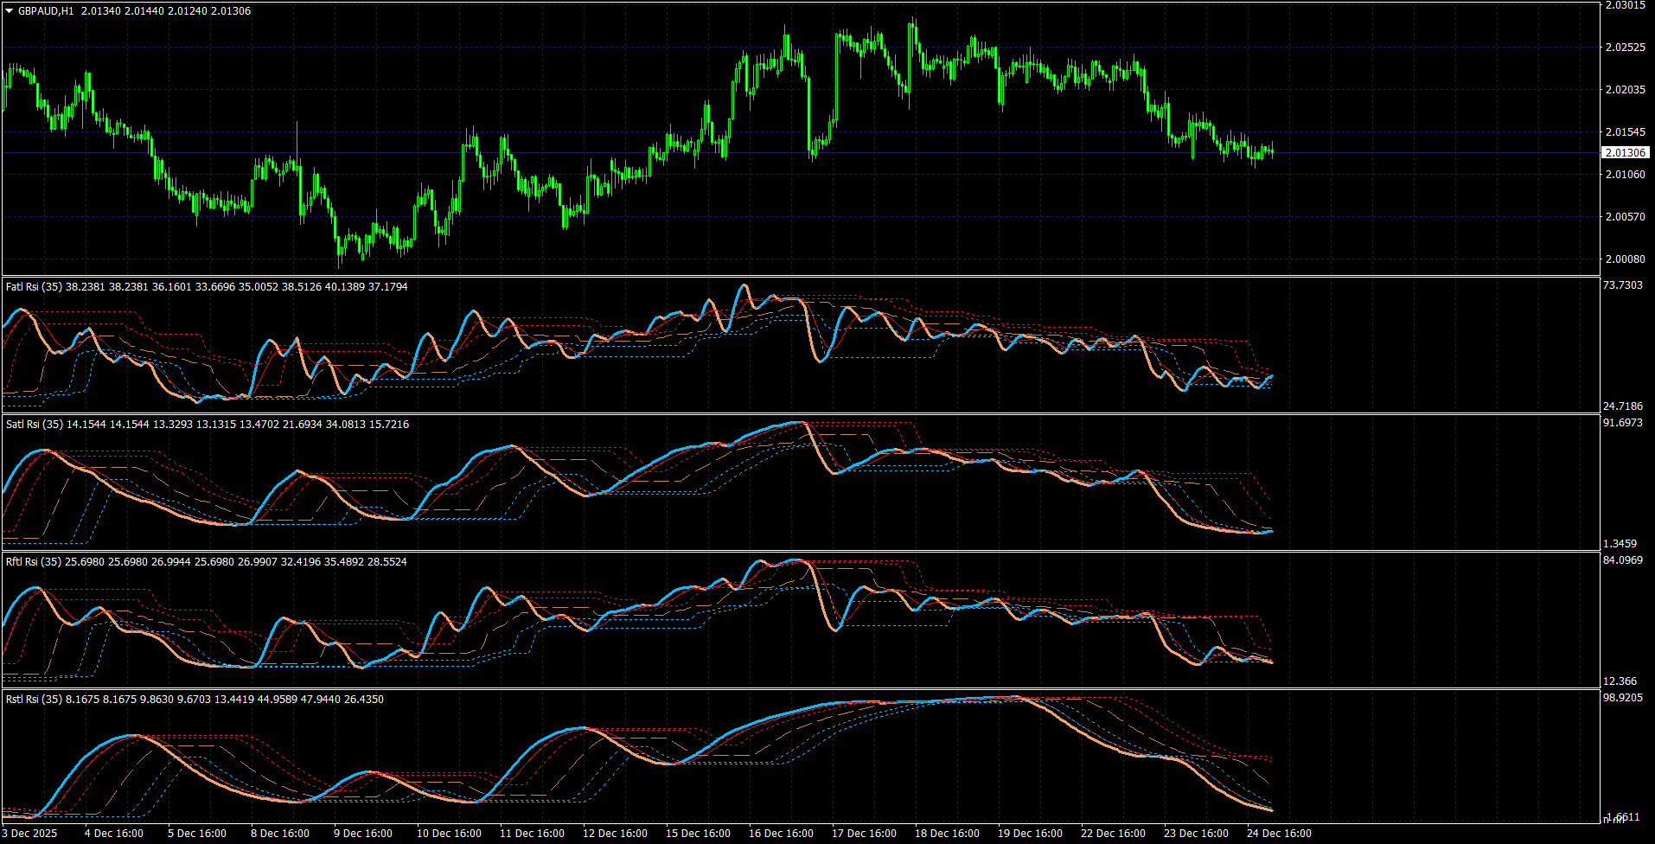Click the current price tag 2.01306
Image resolution: width=1655 pixels, height=844 pixels.
point(1626,152)
